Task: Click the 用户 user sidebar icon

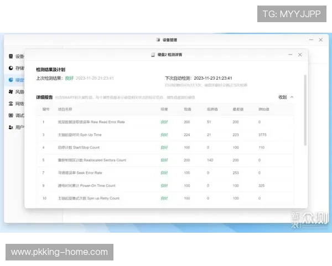Action: tap(11, 127)
